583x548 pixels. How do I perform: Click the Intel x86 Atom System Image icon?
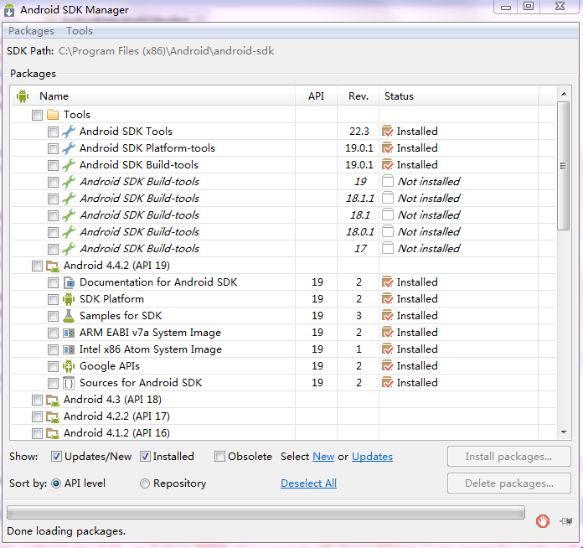tap(69, 349)
